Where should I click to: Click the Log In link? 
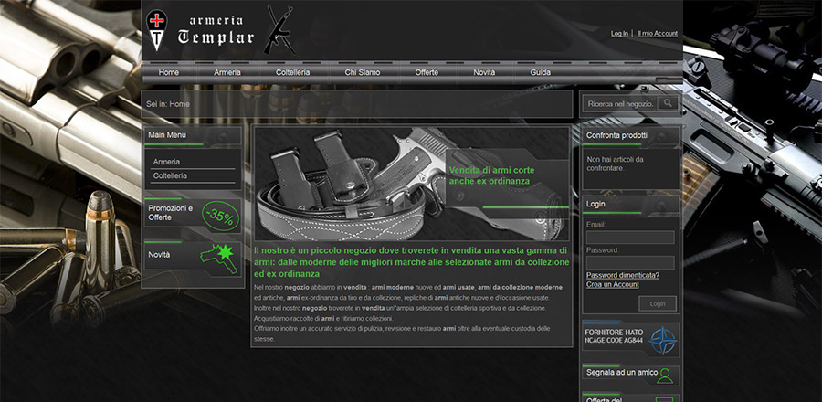coord(619,34)
